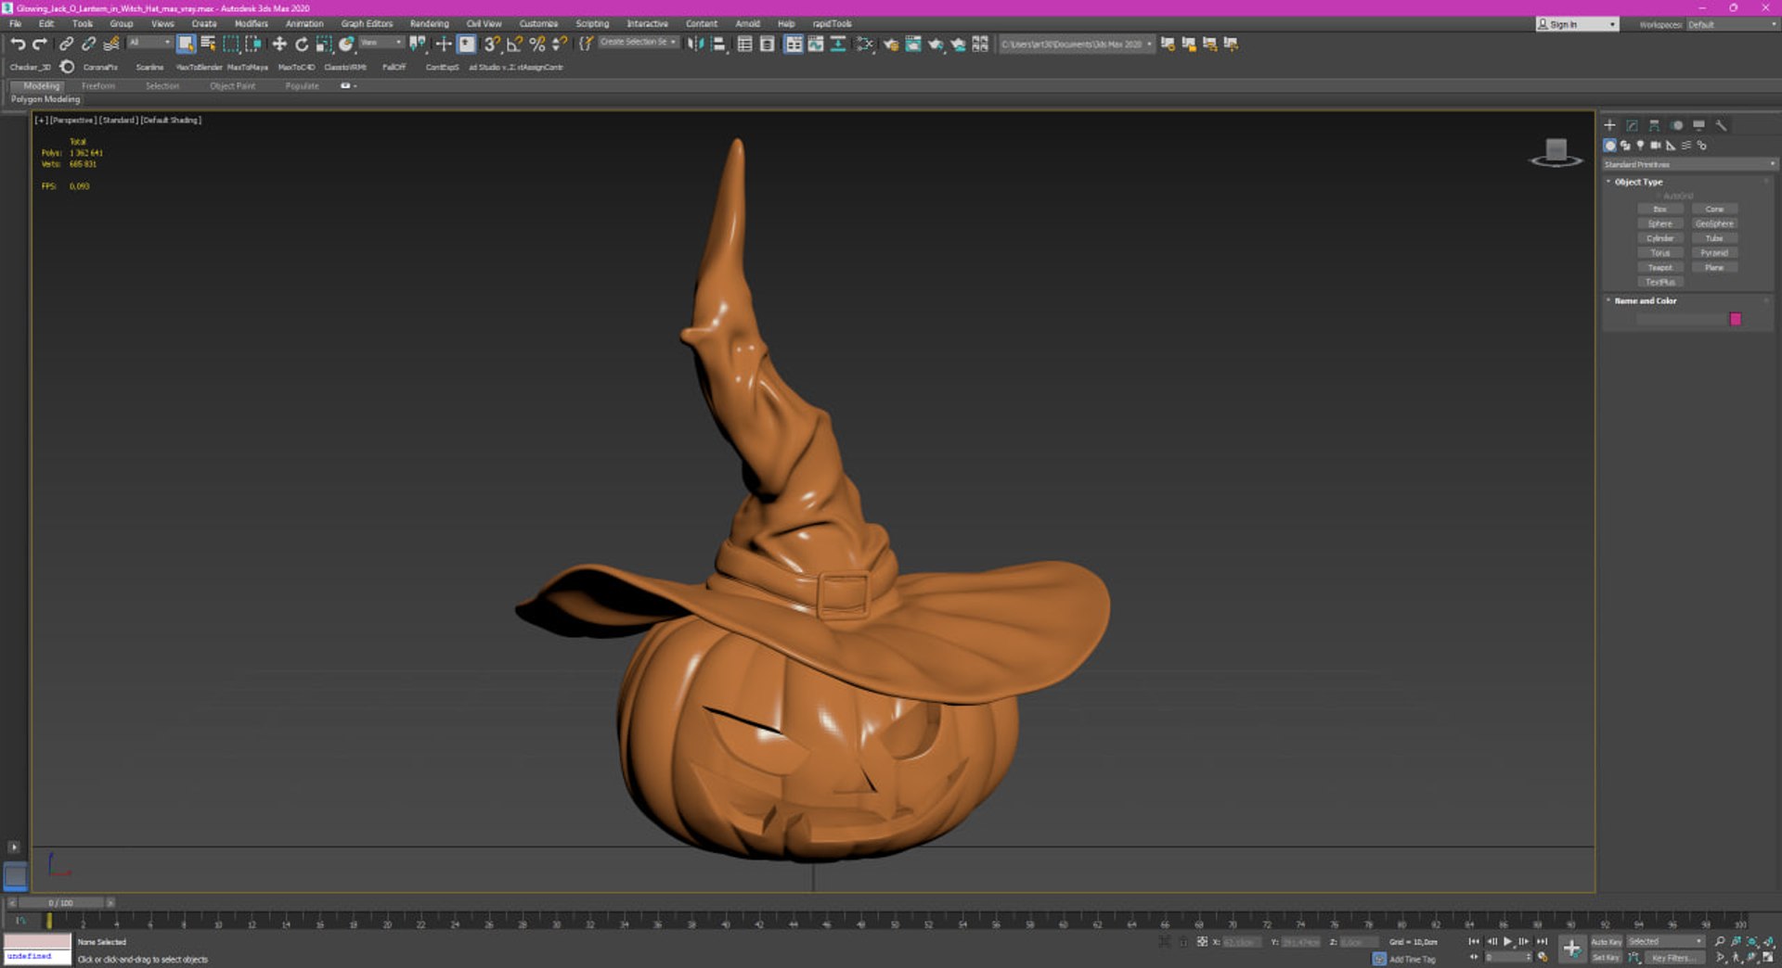Image resolution: width=1782 pixels, height=968 pixels.
Task: Open the Create Selection Set dropdown
Action: 639,43
